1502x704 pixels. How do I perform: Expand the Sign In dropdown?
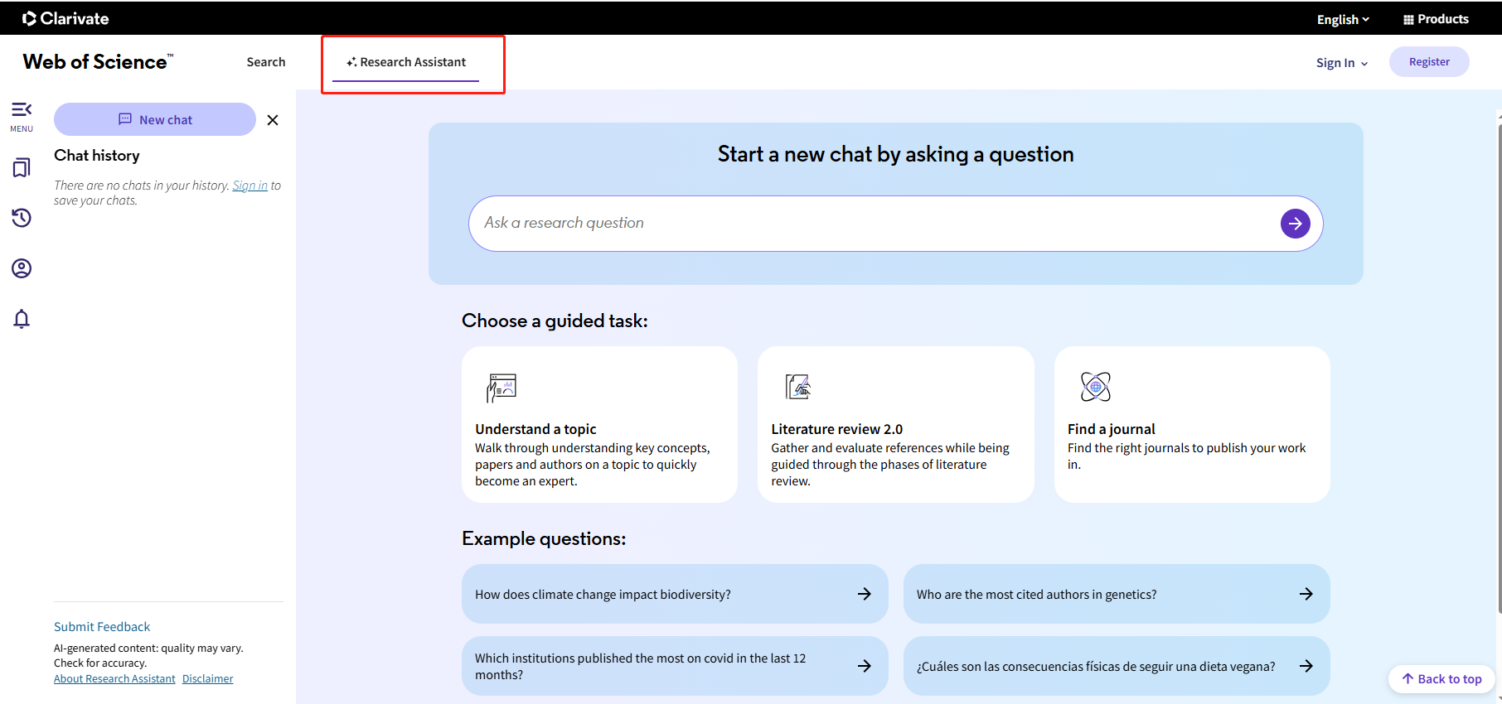click(x=1341, y=63)
